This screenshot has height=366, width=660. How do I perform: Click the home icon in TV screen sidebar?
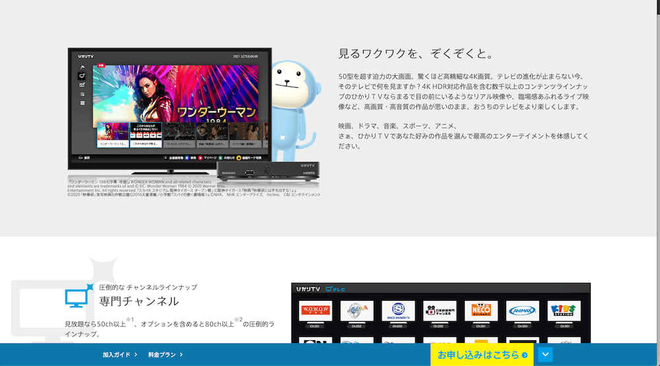[82, 67]
